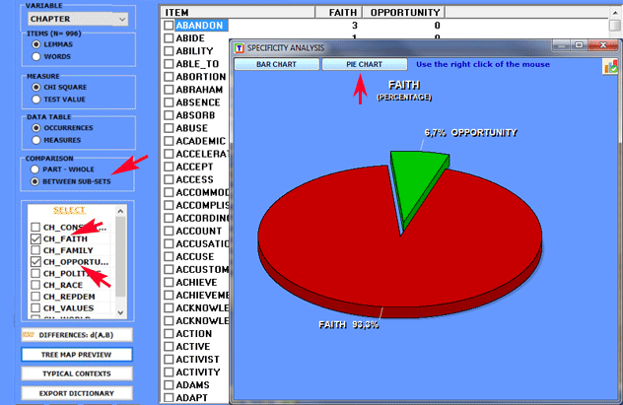Screen dimensions: 623x405
Task: Click the green OPPORTUNITY pie slice
Action: click(x=415, y=178)
